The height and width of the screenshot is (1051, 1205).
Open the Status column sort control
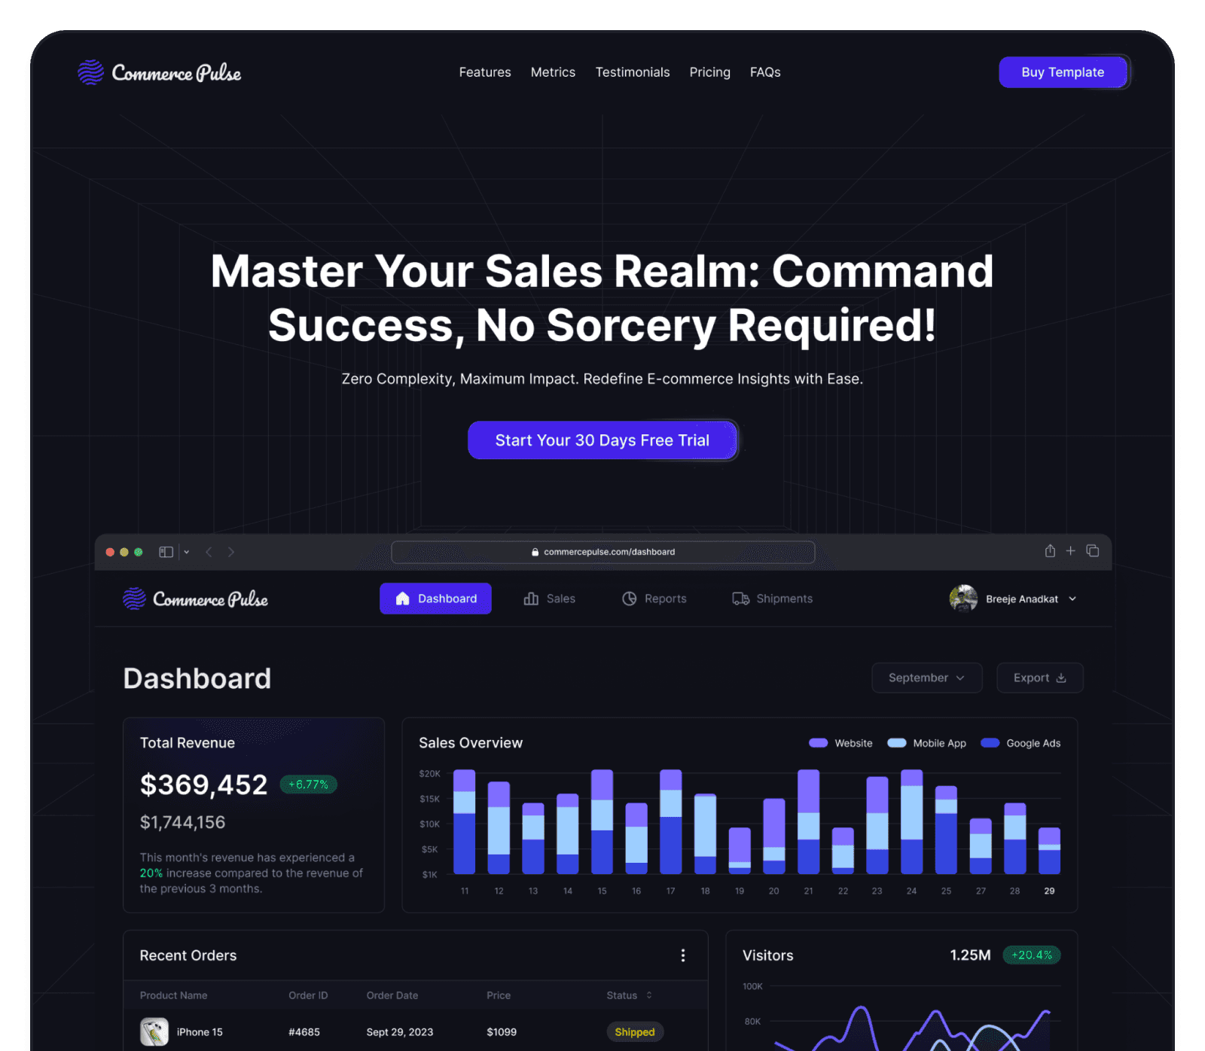[x=648, y=995]
